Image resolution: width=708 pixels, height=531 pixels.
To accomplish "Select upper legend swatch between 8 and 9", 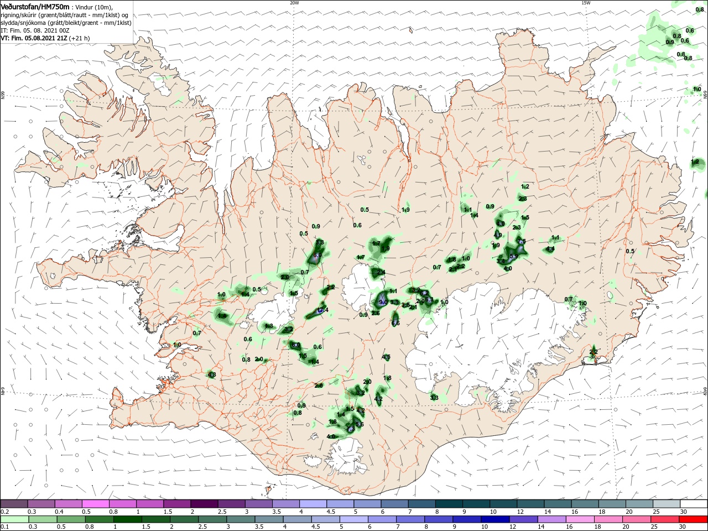I will click(x=449, y=503).
